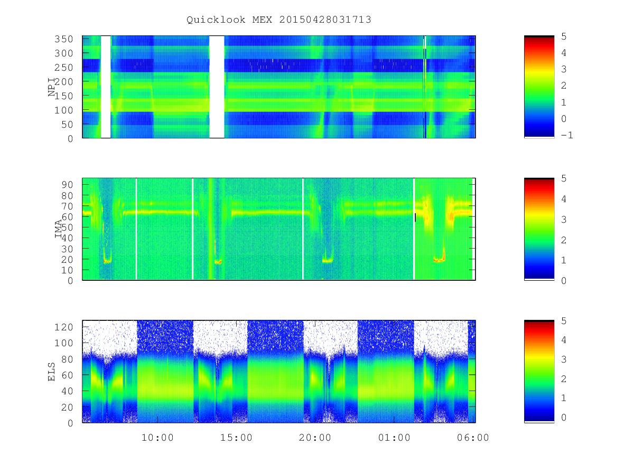This screenshot has width=634, height=475.
Task: Select the IMA spectrogram panel
Action: [x=279, y=229]
